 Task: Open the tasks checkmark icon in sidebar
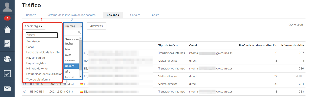point(7,74)
